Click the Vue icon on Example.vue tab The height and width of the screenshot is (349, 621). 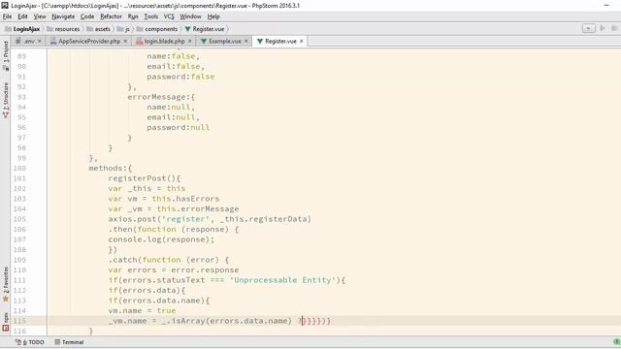click(x=204, y=41)
